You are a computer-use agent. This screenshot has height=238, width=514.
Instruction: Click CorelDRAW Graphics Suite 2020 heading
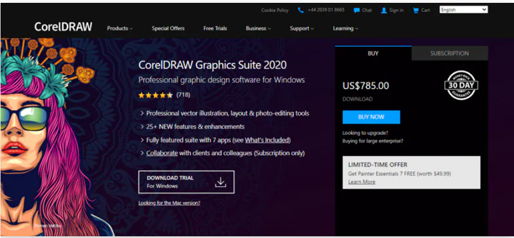pyautogui.click(x=213, y=65)
